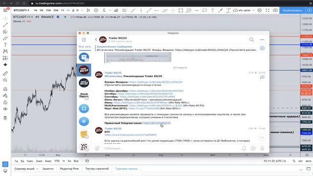Screen dimensions: 313x176
Task: Select YTD date range
Action: pyautogui.click(x=57, y=161)
